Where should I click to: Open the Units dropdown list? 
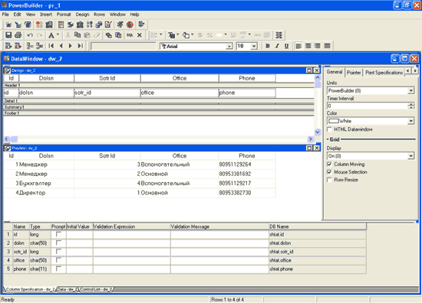411,91
